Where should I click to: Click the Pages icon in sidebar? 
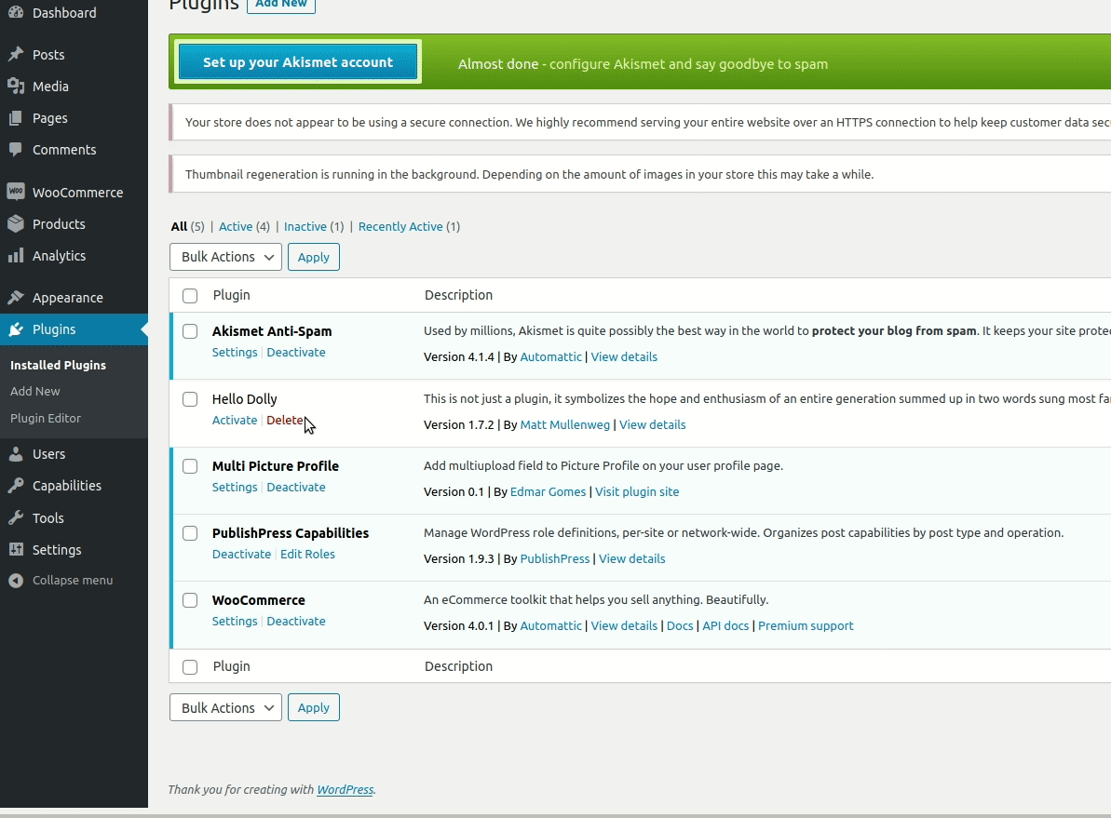click(16, 118)
